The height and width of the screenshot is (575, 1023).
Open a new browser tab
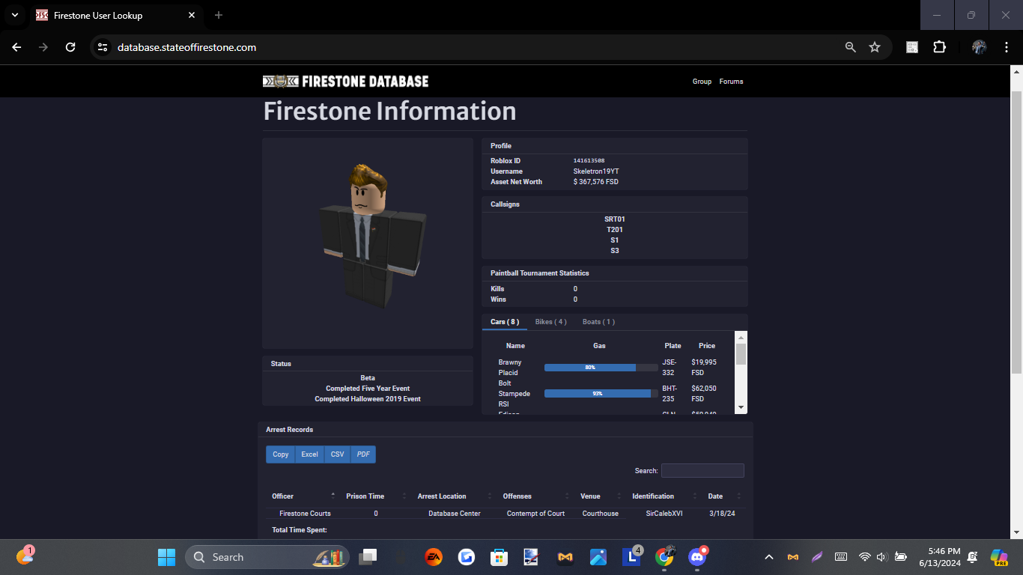(219, 15)
